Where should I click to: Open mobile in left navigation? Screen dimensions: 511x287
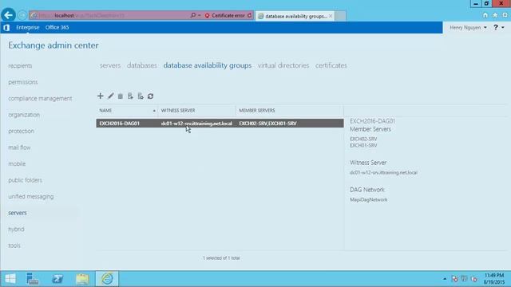17,163
